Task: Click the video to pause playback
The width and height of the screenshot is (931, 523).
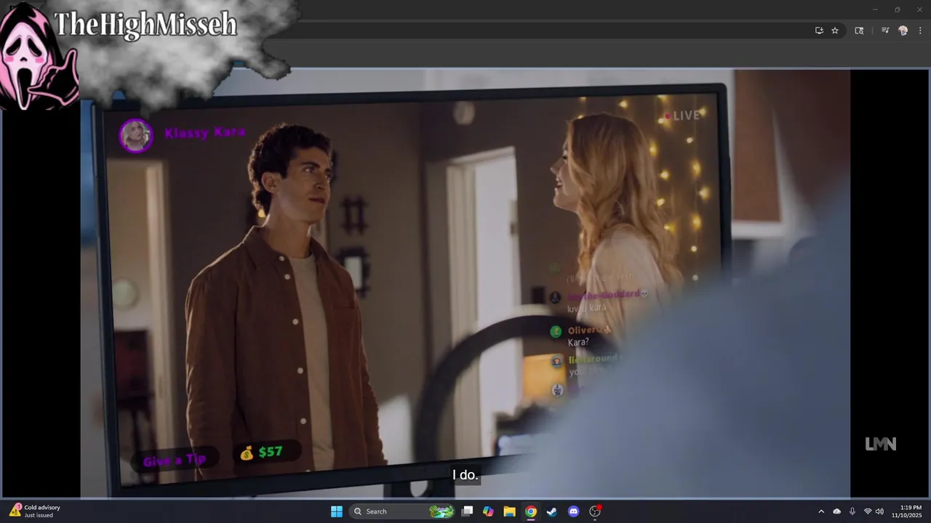Action: click(465, 283)
